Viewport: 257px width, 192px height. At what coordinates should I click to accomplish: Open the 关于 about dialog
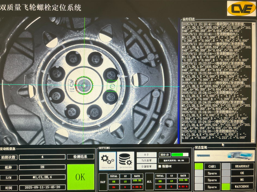click(146, 154)
